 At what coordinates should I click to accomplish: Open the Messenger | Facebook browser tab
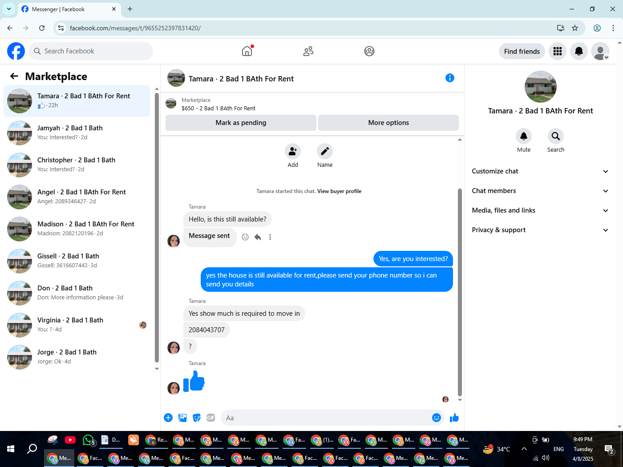69,9
